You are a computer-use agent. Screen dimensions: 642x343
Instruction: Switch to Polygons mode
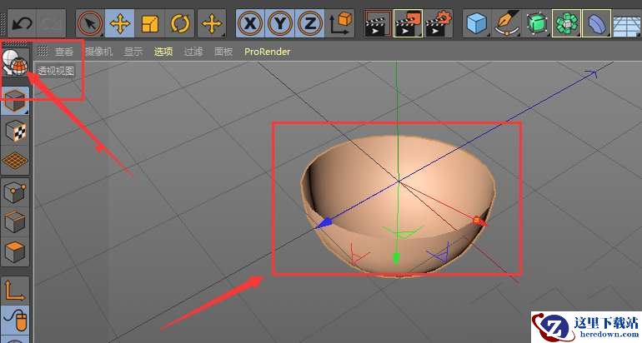point(16,251)
